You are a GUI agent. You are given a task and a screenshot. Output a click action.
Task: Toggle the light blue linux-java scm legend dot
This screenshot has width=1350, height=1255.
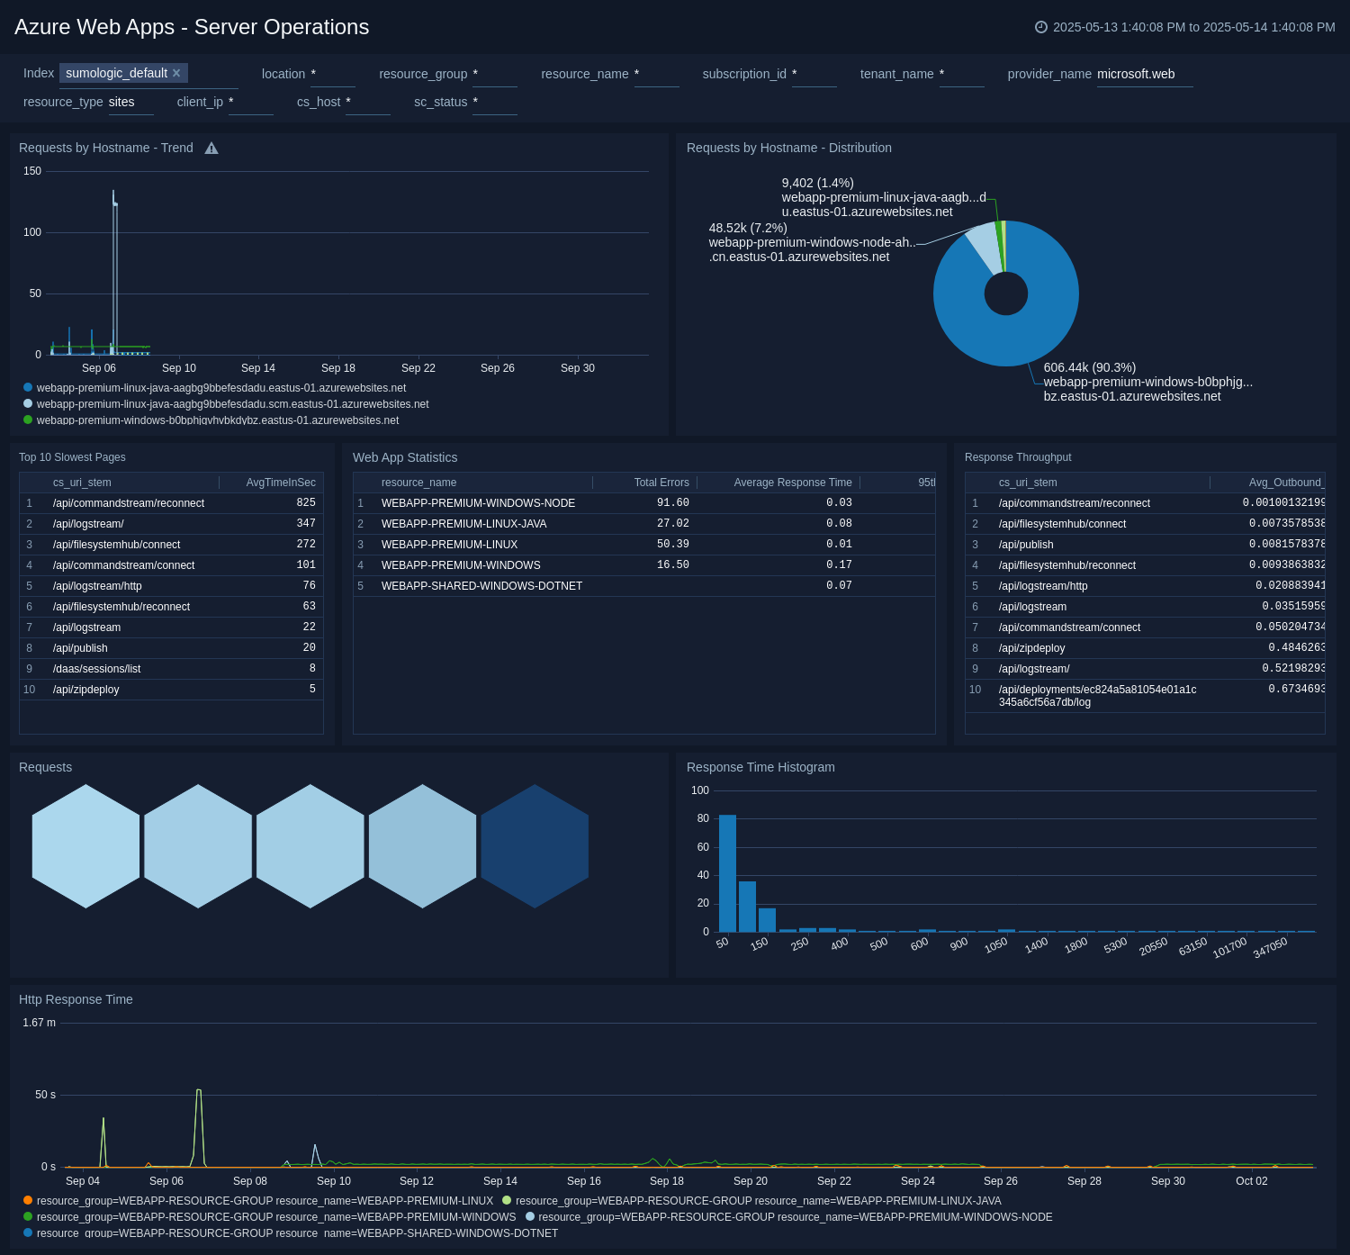pyautogui.click(x=28, y=403)
